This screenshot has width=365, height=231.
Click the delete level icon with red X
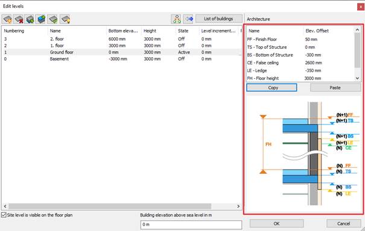coord(18,19)
